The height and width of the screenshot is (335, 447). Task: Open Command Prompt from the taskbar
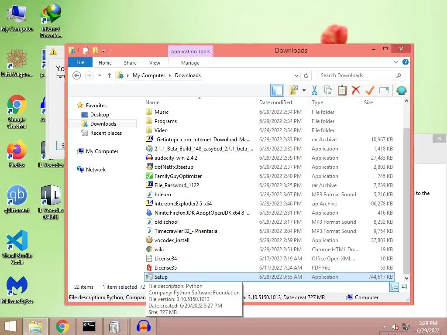tap(89, 326)
